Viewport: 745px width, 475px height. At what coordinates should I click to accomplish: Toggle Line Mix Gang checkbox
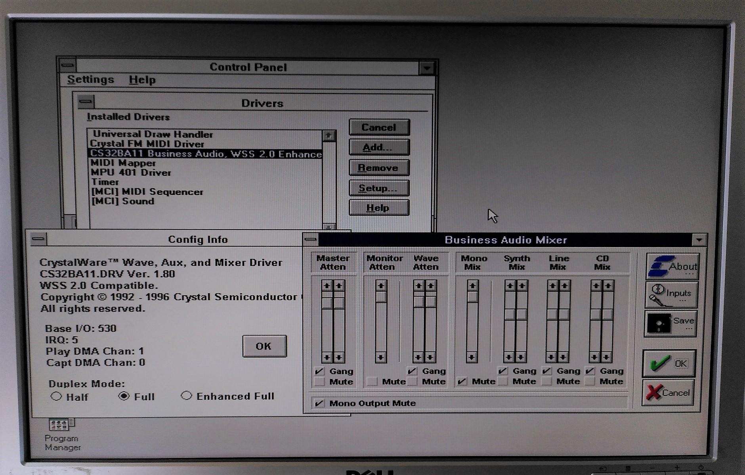click(546, 371)
